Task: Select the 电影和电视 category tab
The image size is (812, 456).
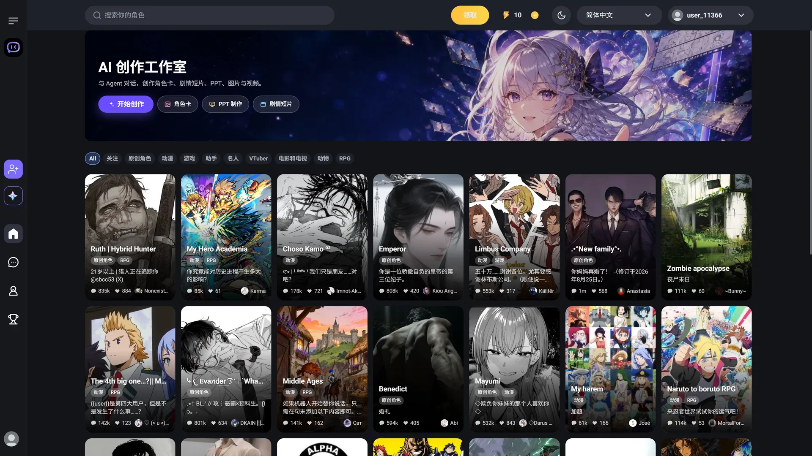Action: click(293, 158)
